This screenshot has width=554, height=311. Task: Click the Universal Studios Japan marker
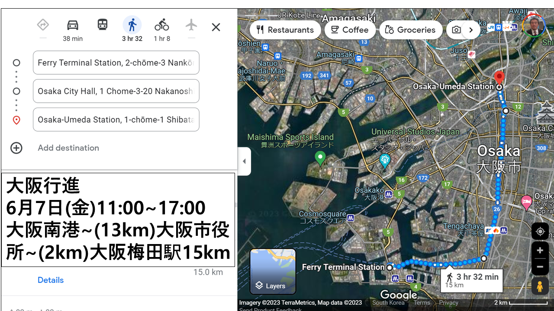pyautogui.click(x=384, y=161)
